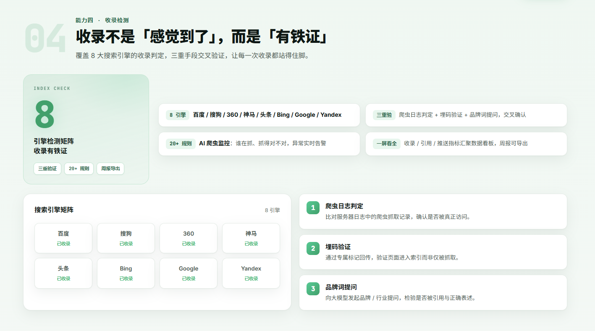
Task: Select the Google engine card
Action: click(x=189, y=273)
